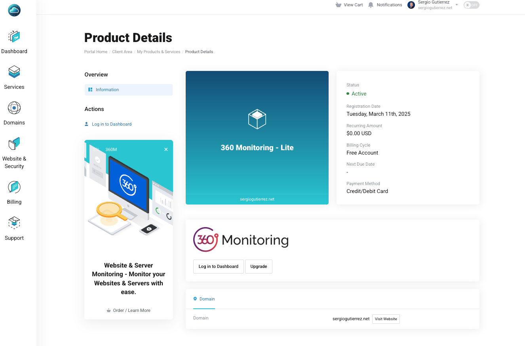Click the Notifications text link

pyautogui.click(x=389, y=5)
